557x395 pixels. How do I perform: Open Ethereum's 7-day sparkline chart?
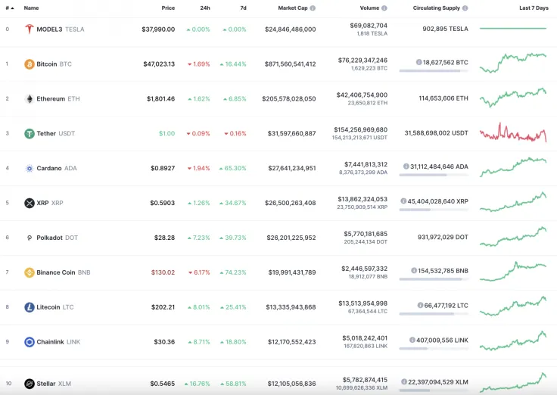(x=513, y=98)
